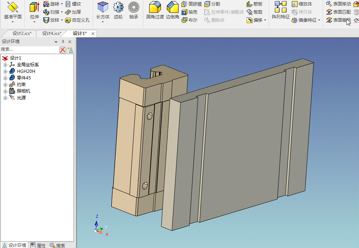Open the 放样 dropdown arrow

62,20
